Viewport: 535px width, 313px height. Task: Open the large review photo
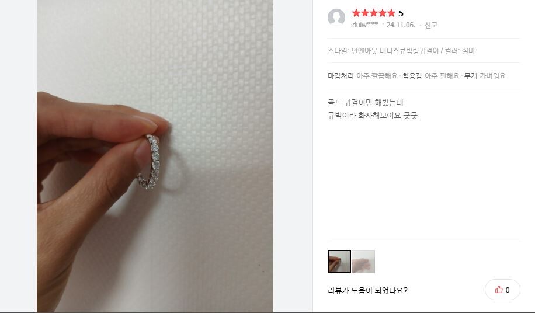pos(155,156)
